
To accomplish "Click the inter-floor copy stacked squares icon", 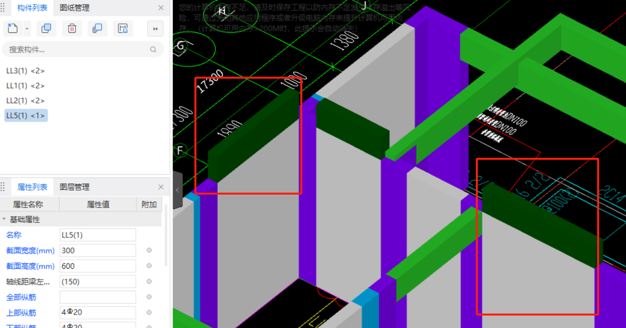I will coord(97,28).
